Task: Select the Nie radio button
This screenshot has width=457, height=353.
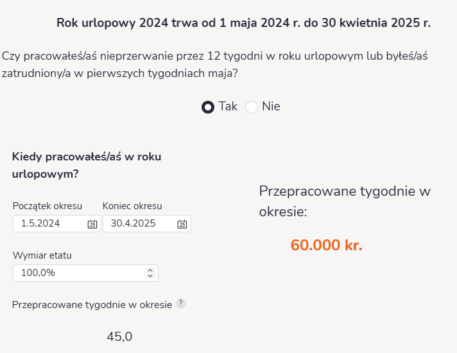Action: (252, 107)
